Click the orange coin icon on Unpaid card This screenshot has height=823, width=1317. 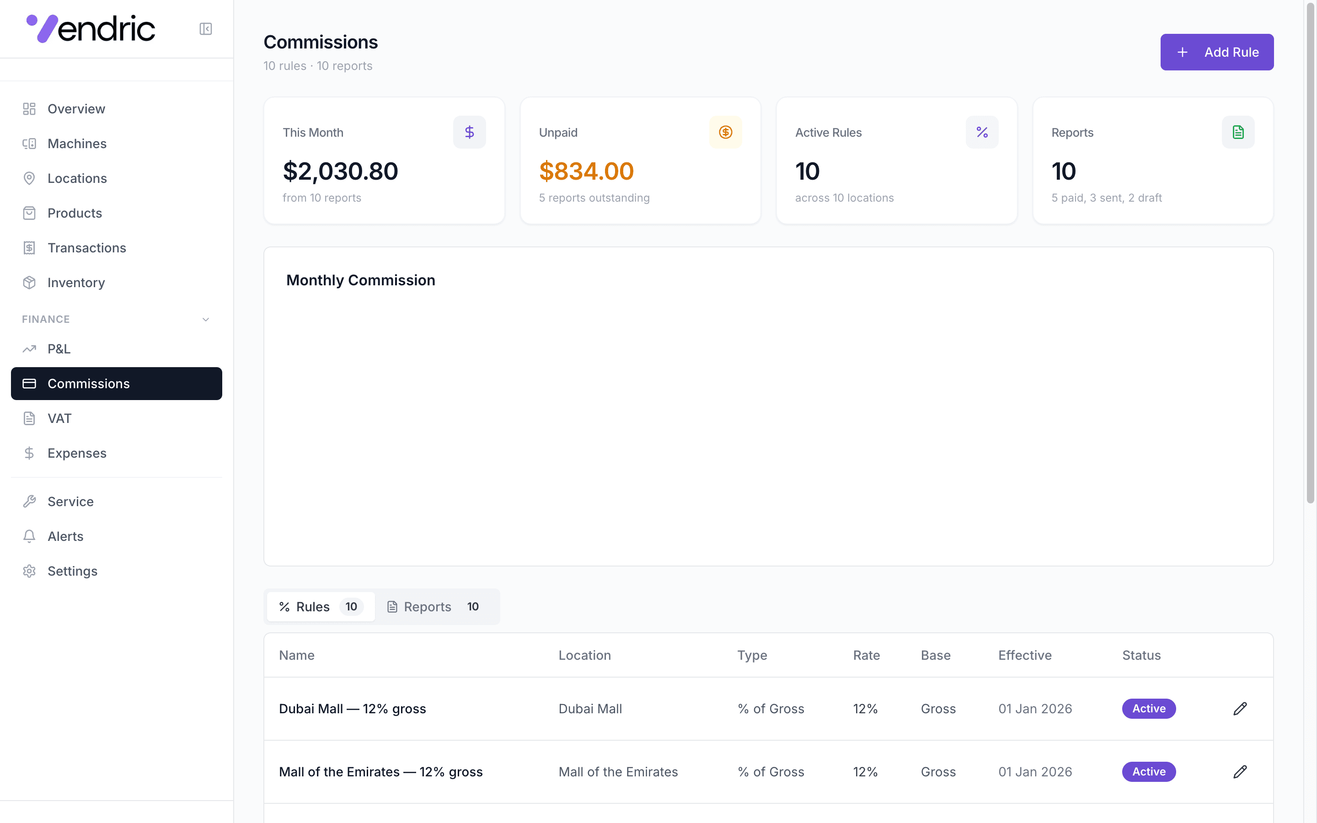coord(725,132)
